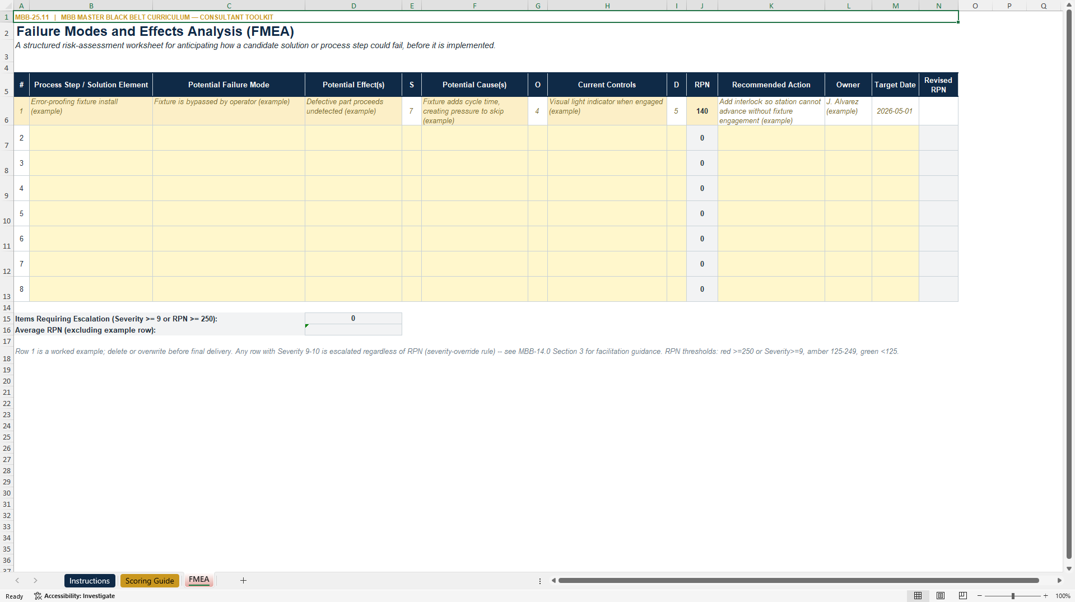1075x602 pixels.
Task: Add a new sheet with plus icon
Action: tap(243, 581)
